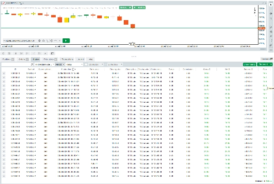The width and height of the screenshot is (274, 184).
Task: Open the first date picker dropdown
Action: click(95, 64)
